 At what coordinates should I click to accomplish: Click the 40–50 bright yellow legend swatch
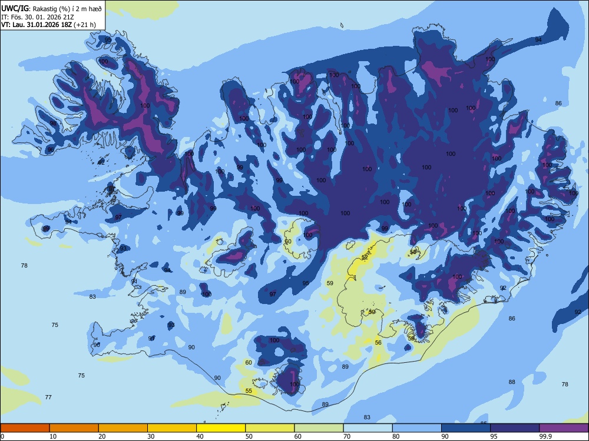221,428
